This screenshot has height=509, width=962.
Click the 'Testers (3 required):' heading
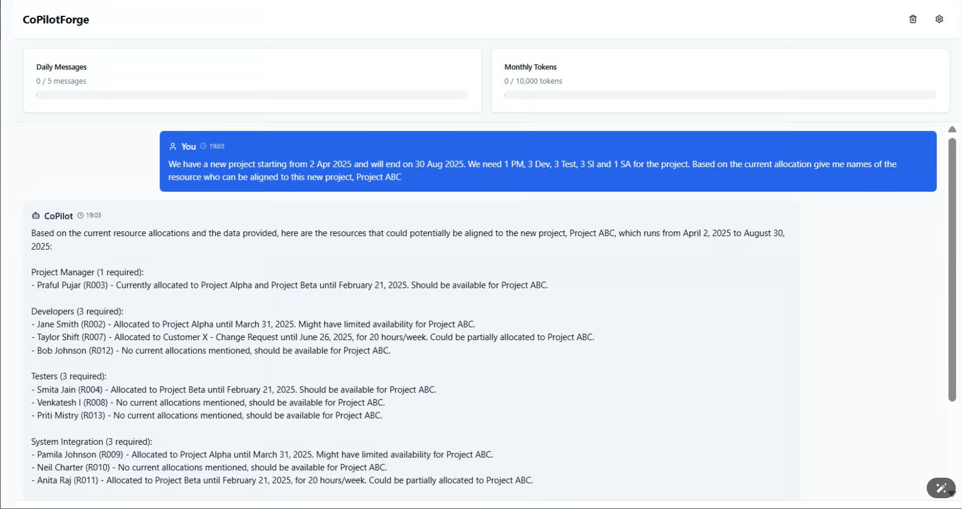coord(68,376)
